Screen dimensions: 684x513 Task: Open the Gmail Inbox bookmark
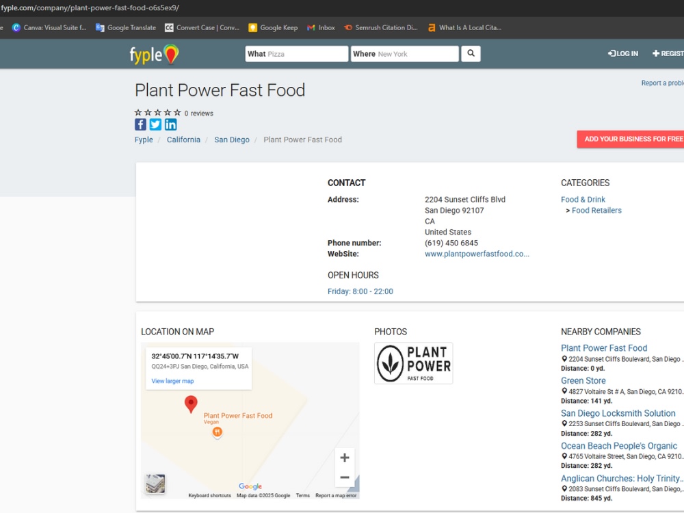(x=321, y=27)
